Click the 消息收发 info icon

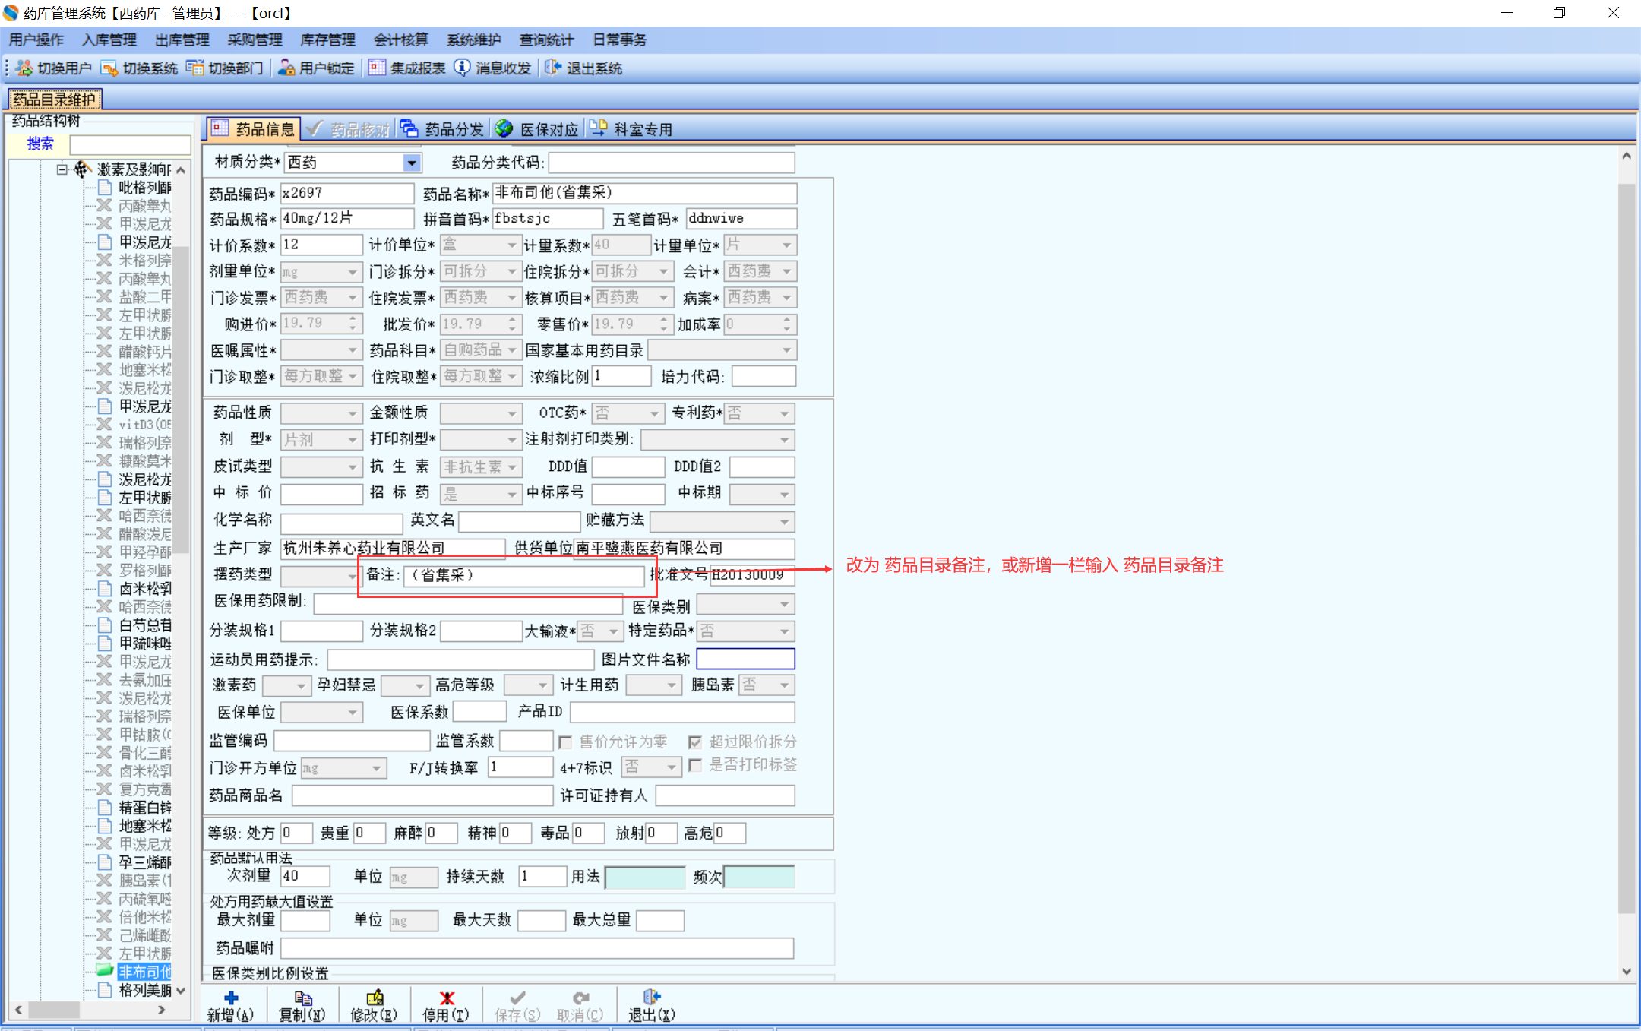462,68
